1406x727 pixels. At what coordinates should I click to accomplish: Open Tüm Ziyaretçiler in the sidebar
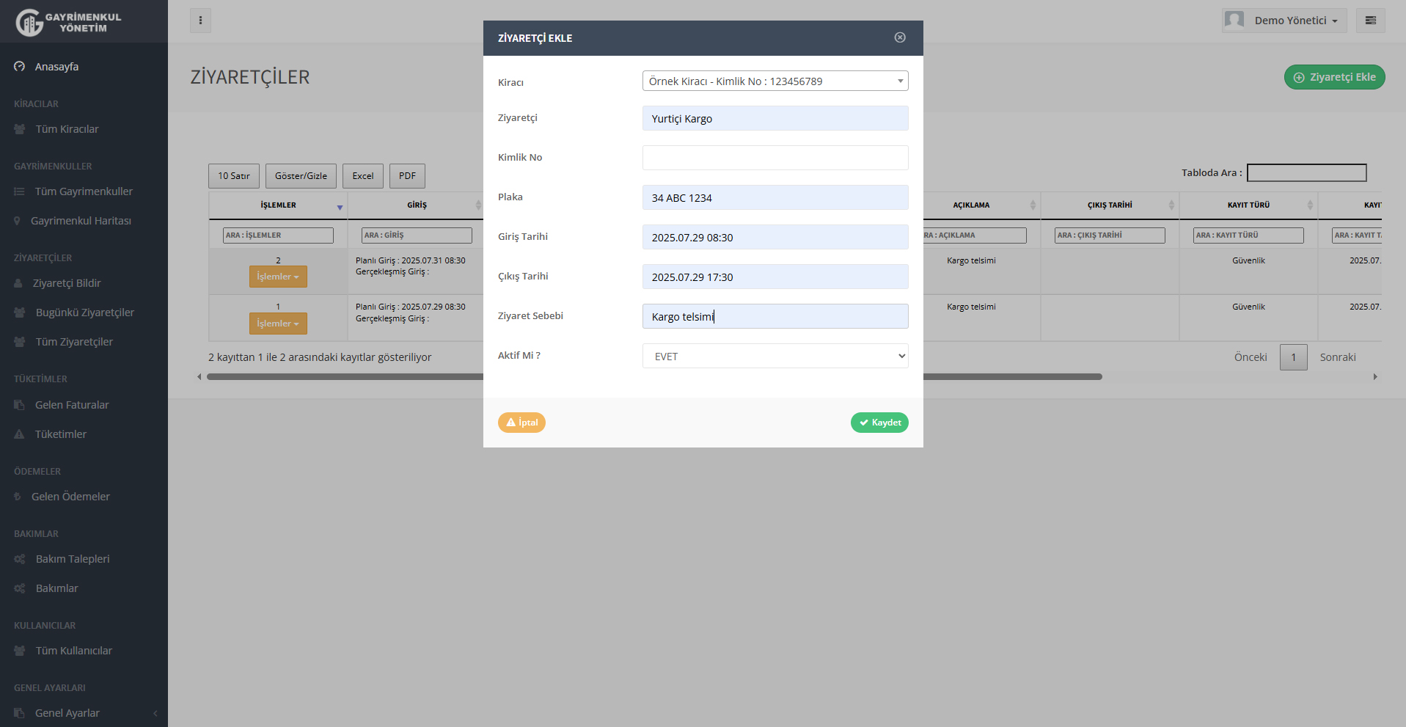74,342
